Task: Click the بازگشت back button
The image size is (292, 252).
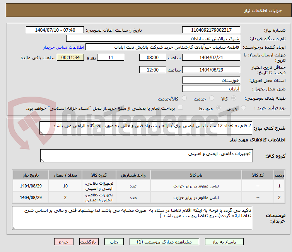Action: click(89, 242)
